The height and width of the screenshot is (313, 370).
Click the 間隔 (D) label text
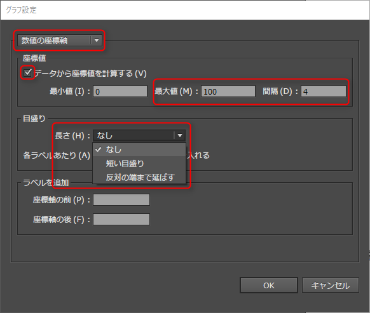(280, 91)
